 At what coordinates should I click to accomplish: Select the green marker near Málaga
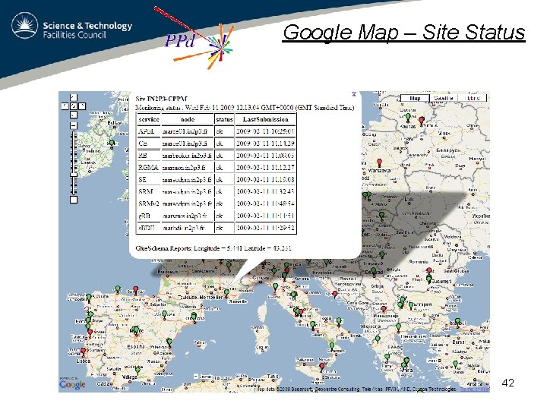point(138,371)
